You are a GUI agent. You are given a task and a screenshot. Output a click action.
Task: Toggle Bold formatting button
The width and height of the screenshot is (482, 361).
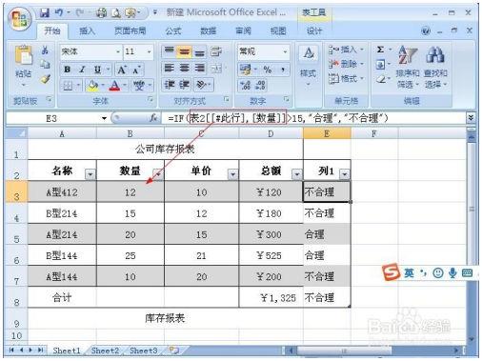pos(68,70)
